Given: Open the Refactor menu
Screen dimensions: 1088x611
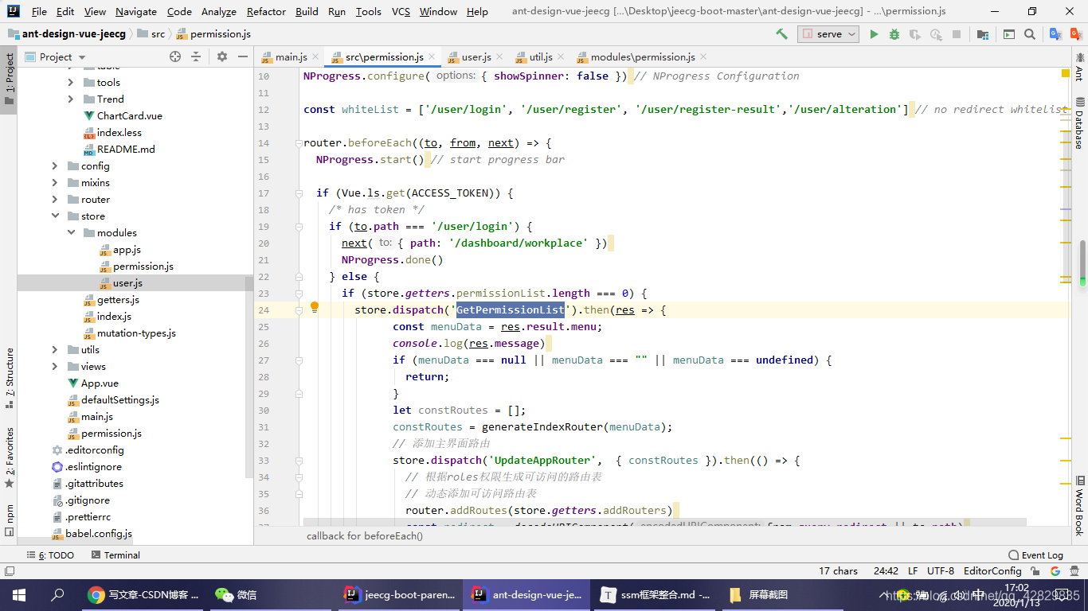Looking at the screenshot, I should coord(266,11).
